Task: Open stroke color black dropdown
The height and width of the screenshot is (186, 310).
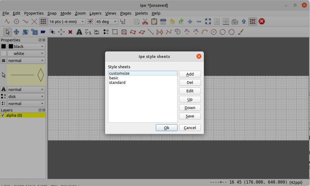Action: (x=26, y=46)
